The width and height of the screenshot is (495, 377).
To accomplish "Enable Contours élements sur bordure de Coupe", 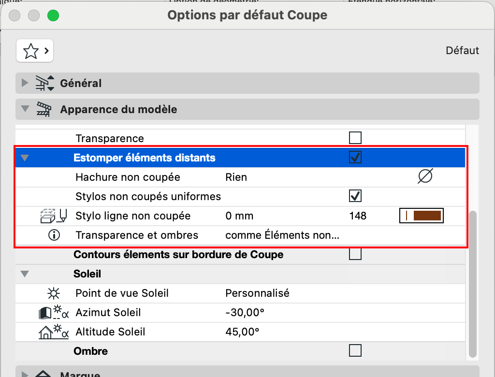I will pos(355,254).
